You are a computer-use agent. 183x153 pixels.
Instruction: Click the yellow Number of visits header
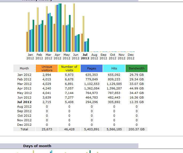(69, 68)
